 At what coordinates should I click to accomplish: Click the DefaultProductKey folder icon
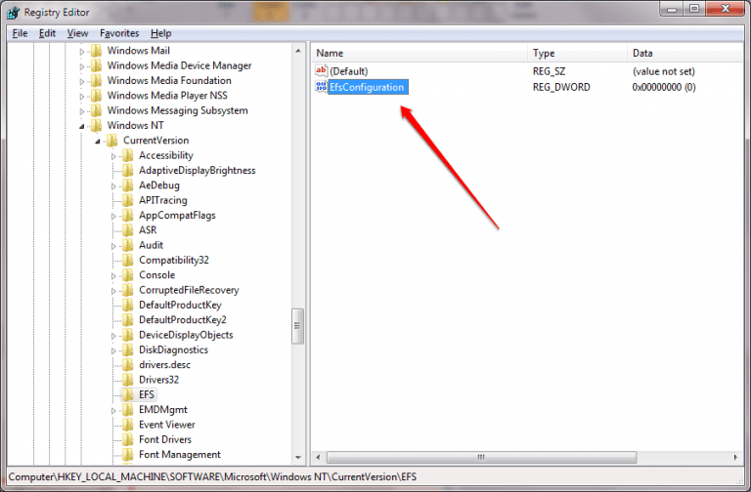coord(128,305)
